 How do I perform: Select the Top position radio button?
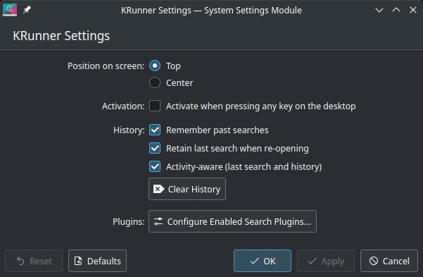(155, 66)
